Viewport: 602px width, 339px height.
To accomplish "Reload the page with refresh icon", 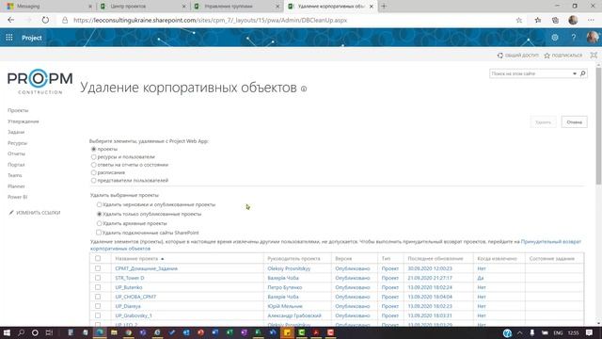I will click(x=45, y=20).
